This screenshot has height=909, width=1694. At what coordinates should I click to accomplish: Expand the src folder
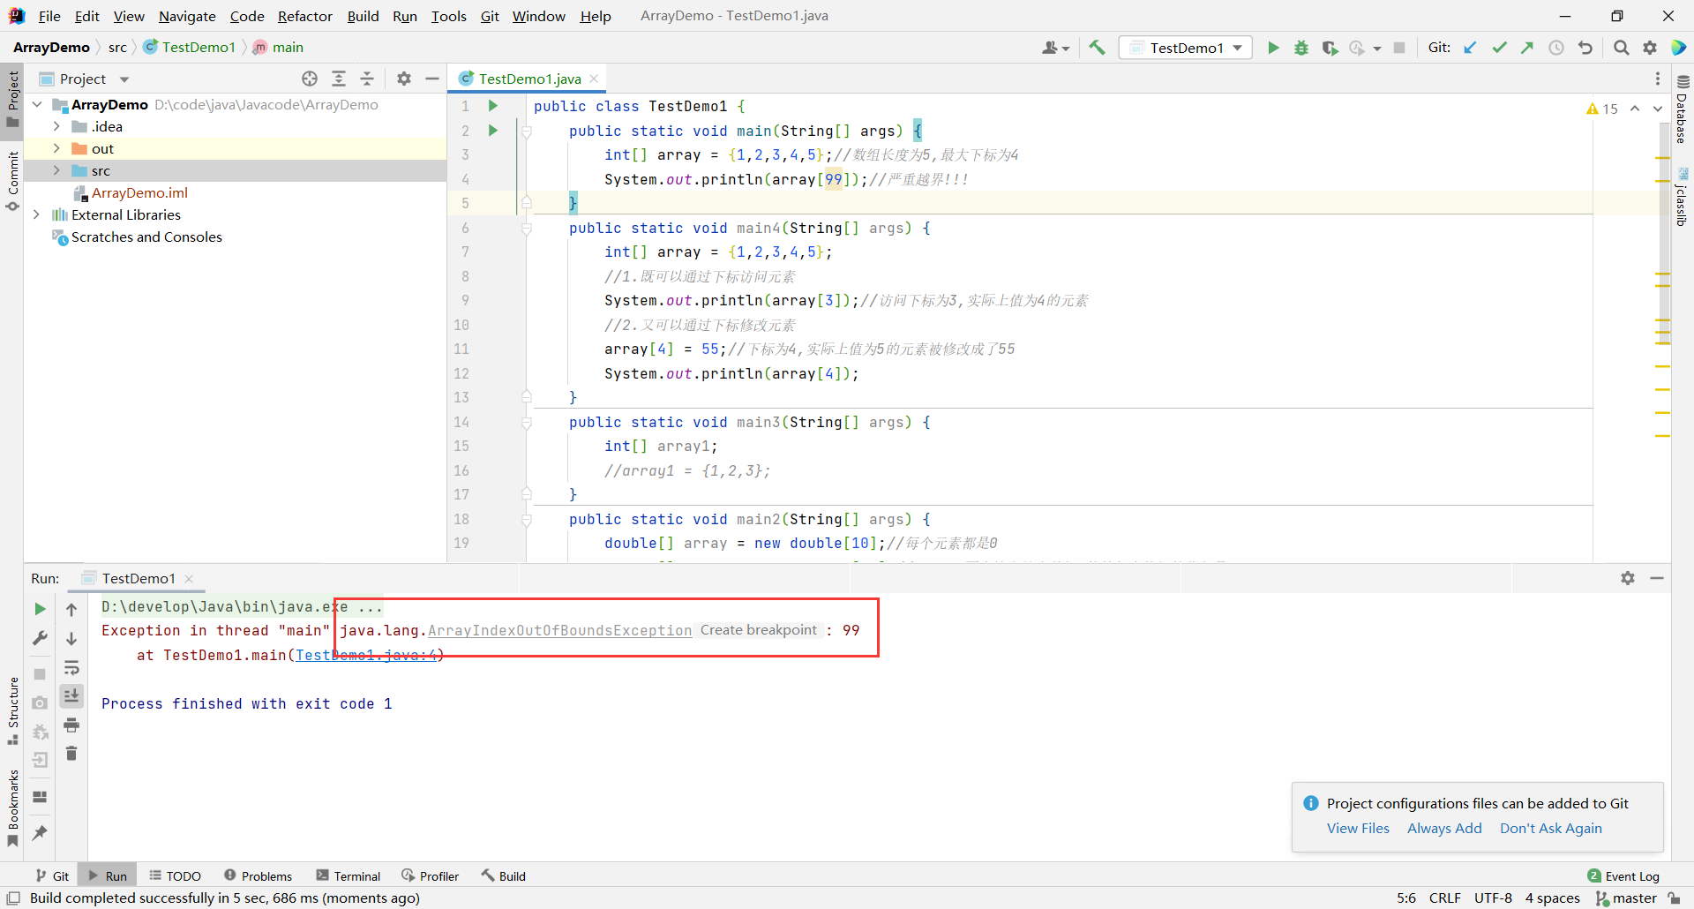click(56, 170)
